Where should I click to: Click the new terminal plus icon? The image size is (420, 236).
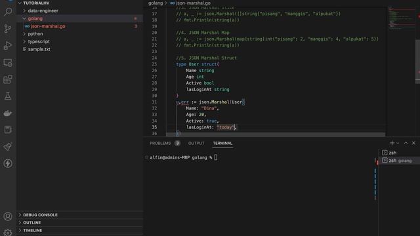point(392,143)
